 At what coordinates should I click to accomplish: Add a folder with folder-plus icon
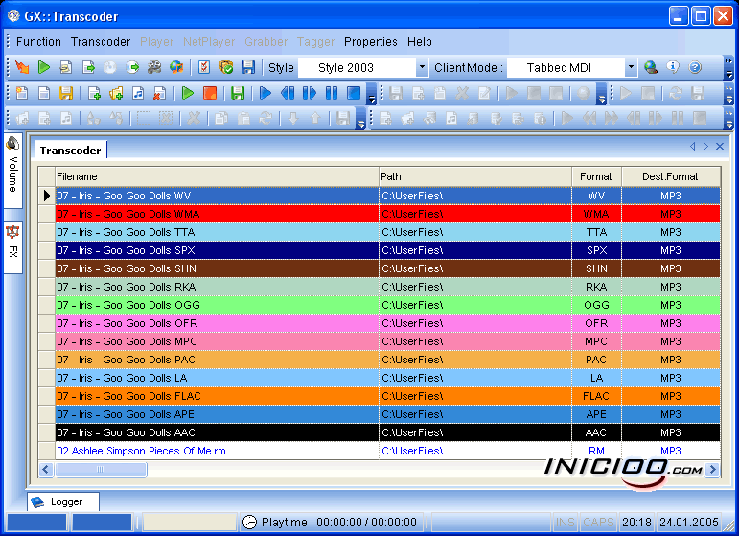tap(116, 93)
